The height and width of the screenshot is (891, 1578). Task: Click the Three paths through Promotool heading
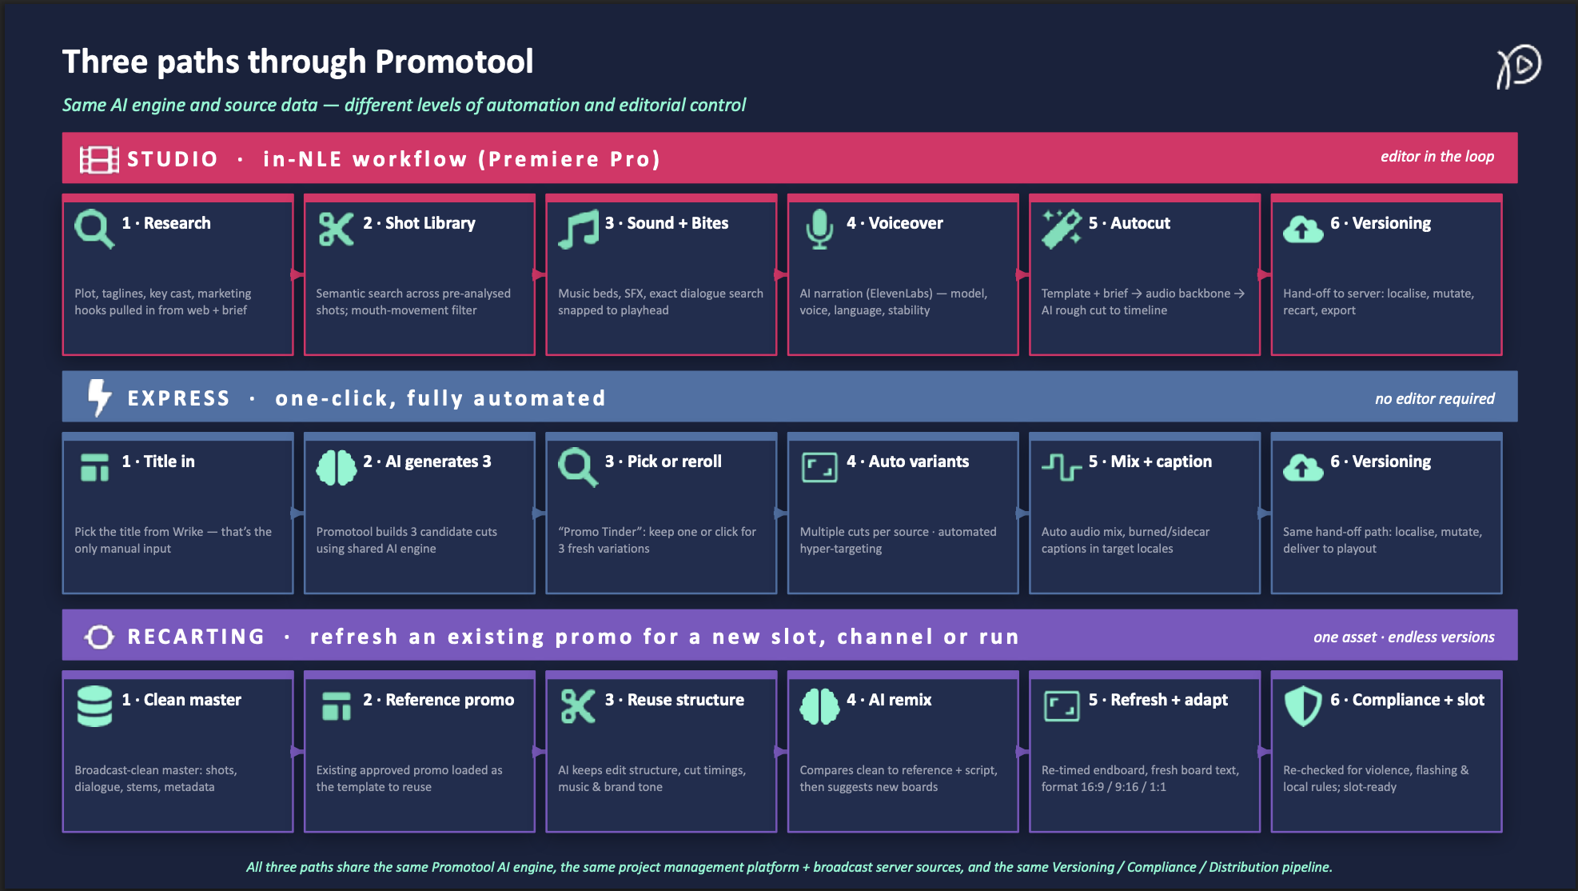(x=298, y=62)
